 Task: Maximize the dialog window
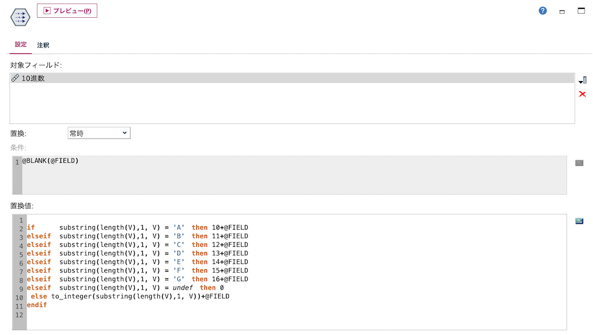point(581,11)
